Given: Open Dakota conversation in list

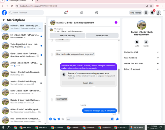Looking at the screenshot, I should pos(22,101).
